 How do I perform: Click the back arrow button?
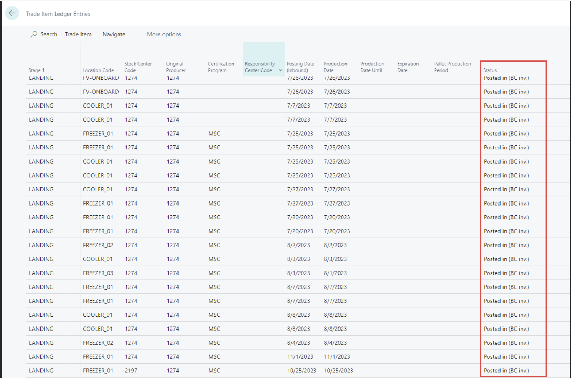click(x=12, y=13)
